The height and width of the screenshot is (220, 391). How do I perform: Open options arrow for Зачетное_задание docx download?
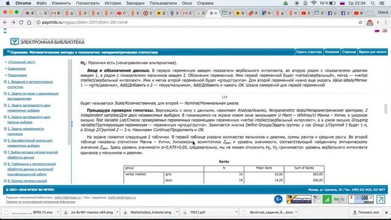click(x=296, y=212)
